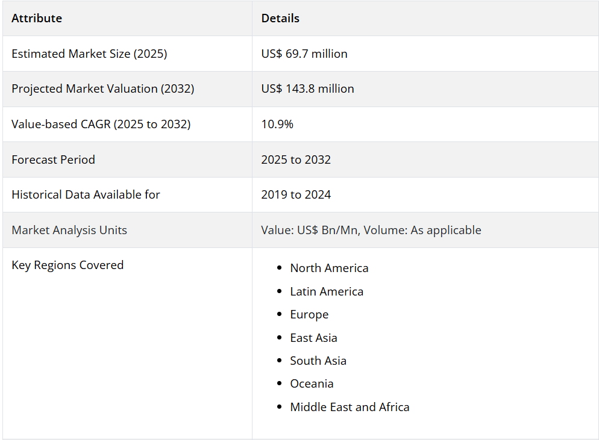The height and width of the screenshot is (440, 599).
Task: Click the 2025 to 2032 value
Action: click(x=296, y=160)
